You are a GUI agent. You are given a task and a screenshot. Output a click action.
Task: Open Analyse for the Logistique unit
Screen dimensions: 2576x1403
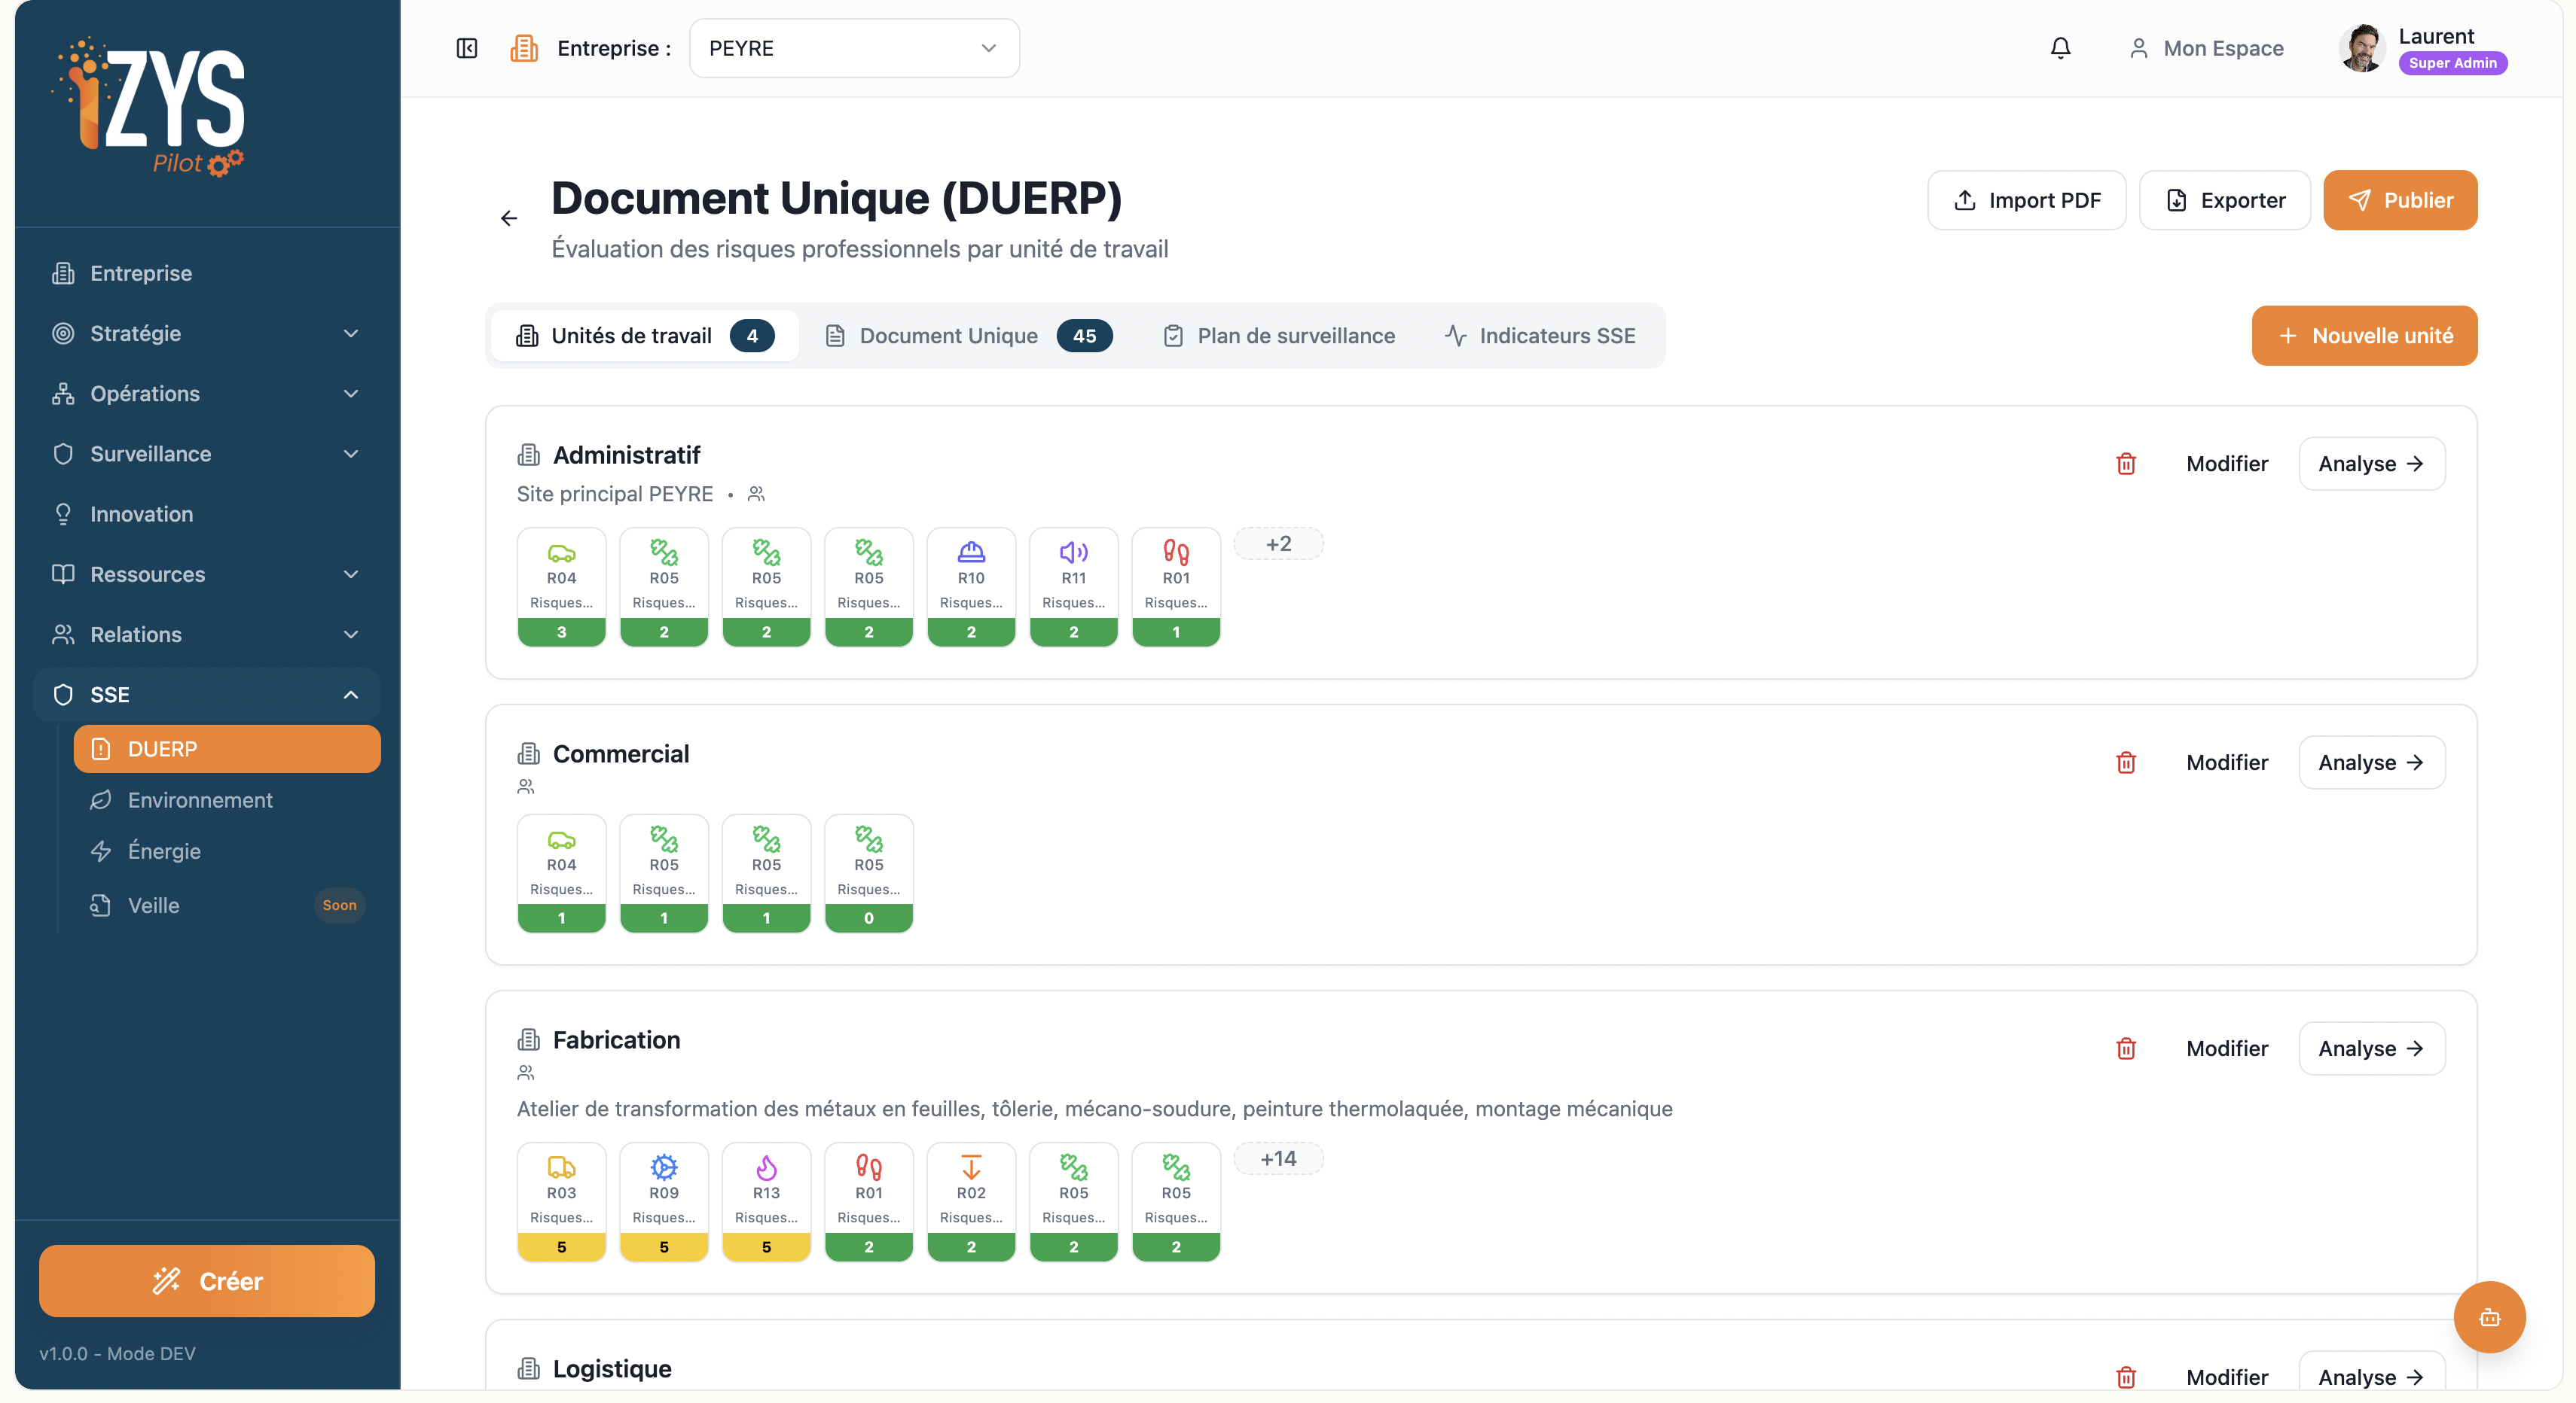2371,1377
